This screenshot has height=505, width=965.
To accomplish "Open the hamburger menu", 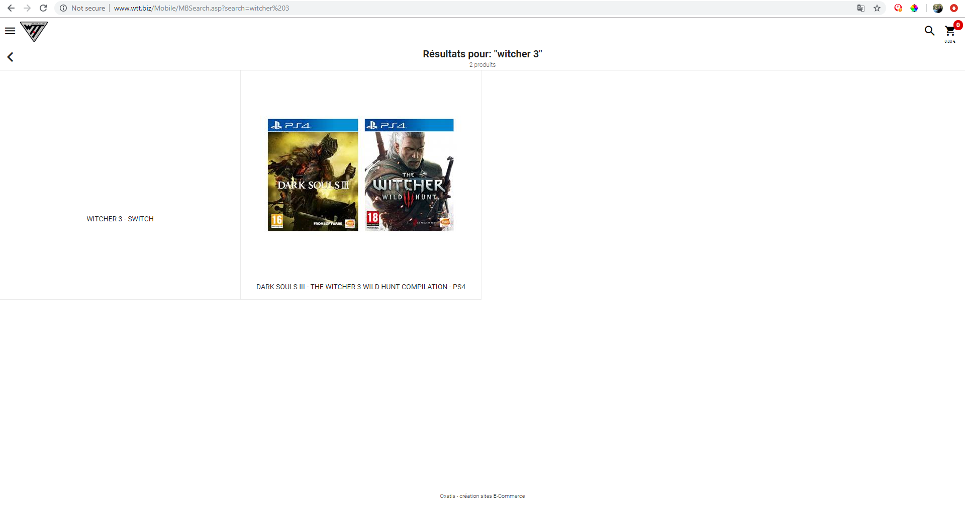I will click(10, 31).
